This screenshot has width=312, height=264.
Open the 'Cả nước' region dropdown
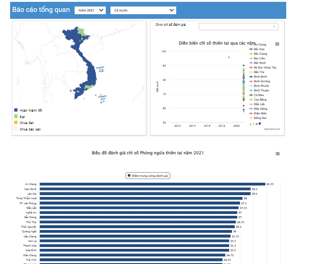143,10
